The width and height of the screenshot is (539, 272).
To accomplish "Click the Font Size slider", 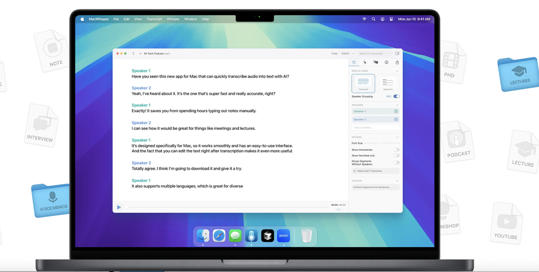I will pyautogui.click(x=382, y=143).
